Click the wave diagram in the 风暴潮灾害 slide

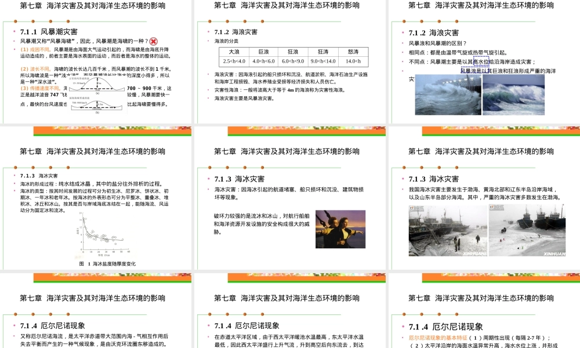tap(97, 95)
